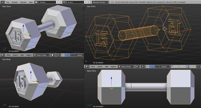Open editor type selector in top-left viewport header
This screenshot has height=108, width=201.
tap(3, 55)
